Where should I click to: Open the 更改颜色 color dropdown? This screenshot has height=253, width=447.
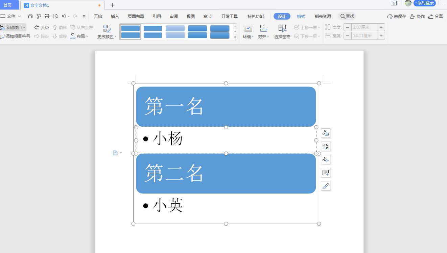106,36
